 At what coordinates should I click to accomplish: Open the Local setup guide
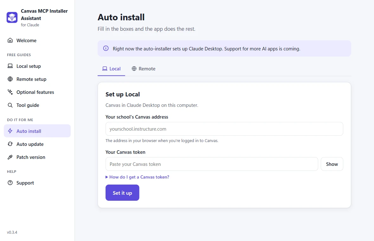[x=37, y=66]
